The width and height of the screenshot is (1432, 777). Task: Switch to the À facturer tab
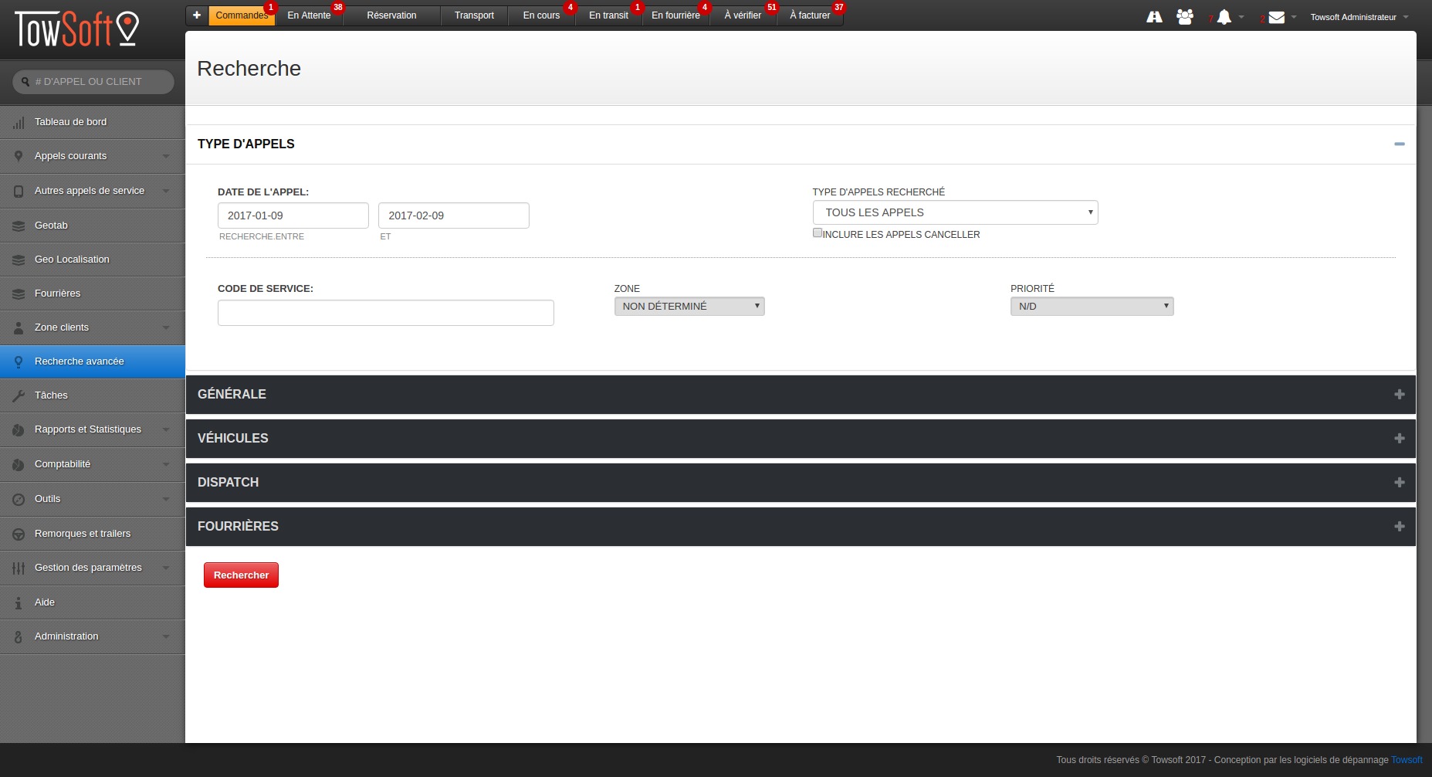tap(810, 15)
